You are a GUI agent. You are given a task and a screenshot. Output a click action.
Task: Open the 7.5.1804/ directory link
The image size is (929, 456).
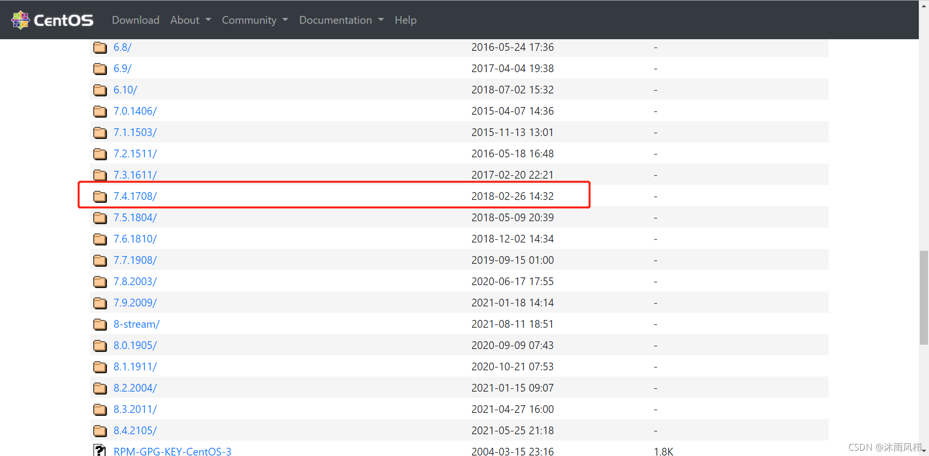coord(135,217)
